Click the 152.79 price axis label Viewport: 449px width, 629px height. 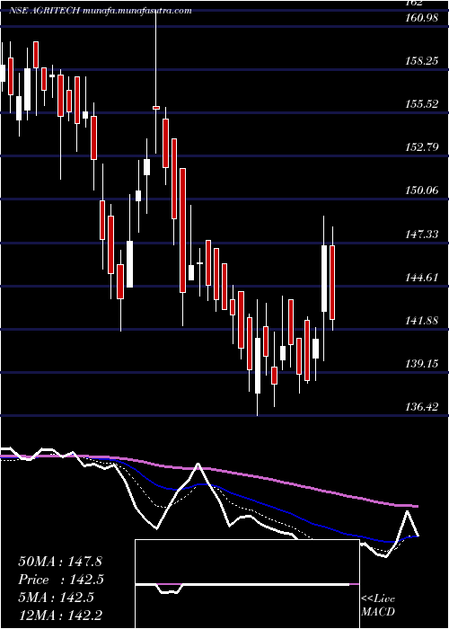(x=421, y=147)
